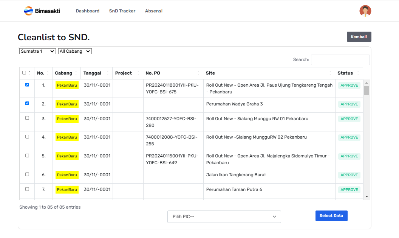This screenshot has width=399, height=238.
Task: Expand the All Cabang dropdown
Action: coord(75,51)
